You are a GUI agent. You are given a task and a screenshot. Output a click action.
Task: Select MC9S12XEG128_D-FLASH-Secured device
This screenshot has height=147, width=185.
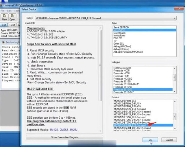143,112
